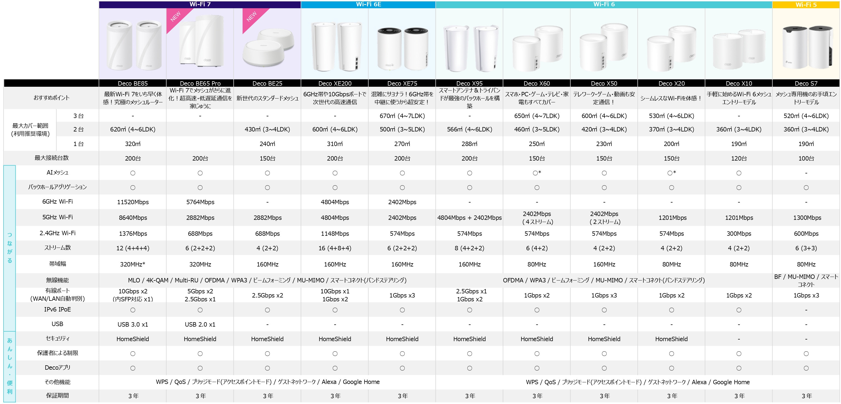
Task: Click the 保護者による制限 row label
Action: click(57, 353)
